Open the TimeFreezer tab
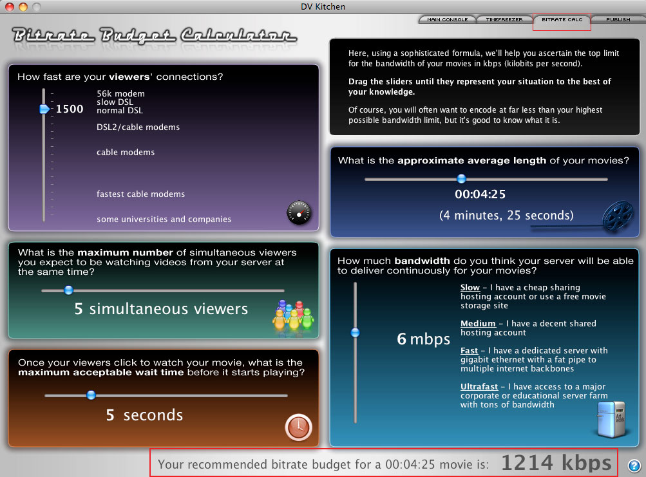 point(504,20)
